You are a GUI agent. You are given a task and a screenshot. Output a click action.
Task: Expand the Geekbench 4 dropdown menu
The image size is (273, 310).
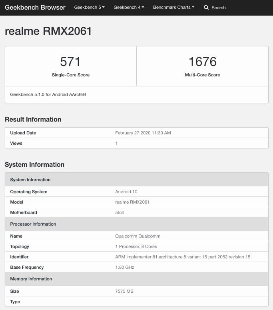(129, 8)
